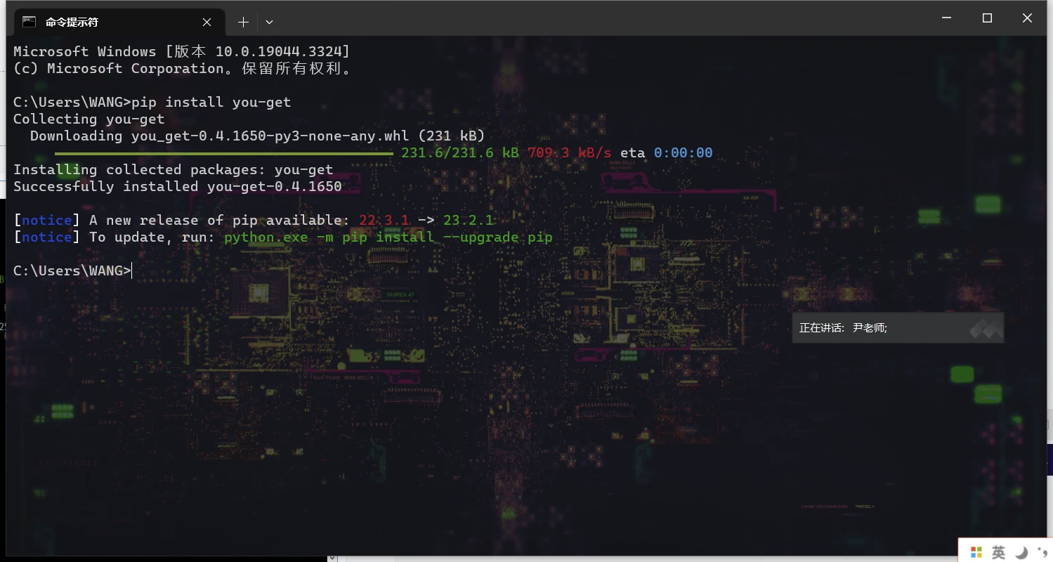This screenshot has height=562, width=1053.
Task: Click the you_get-0.4.1650-py3-none-any.whl filename
Action: point(270,136)
